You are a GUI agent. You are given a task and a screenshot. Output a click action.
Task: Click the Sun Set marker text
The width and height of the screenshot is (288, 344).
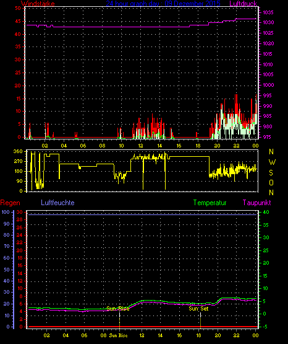tap(198, 309)
